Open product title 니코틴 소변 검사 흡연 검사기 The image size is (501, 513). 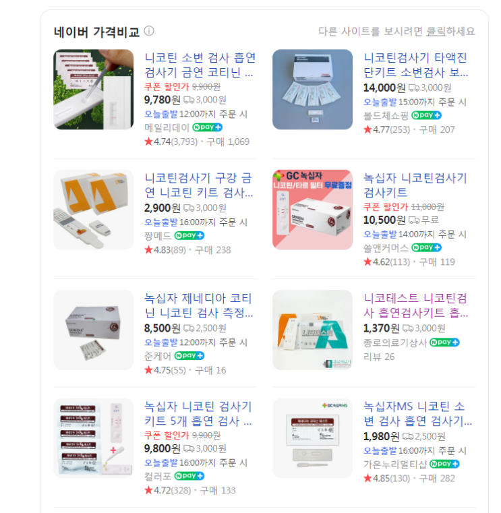pos(200,65)
